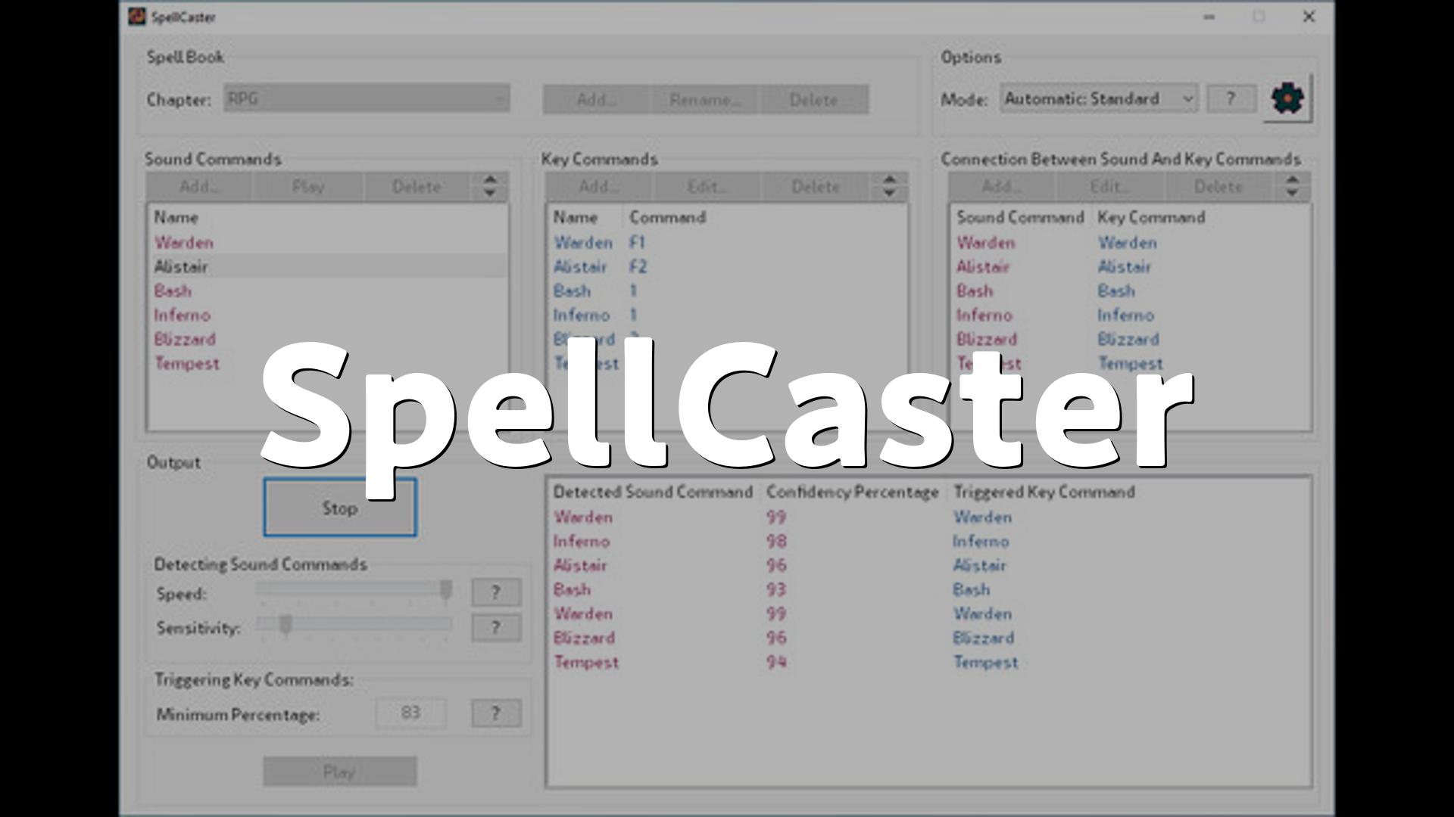Click Triggered Key Command column header

coord(1044,492)
